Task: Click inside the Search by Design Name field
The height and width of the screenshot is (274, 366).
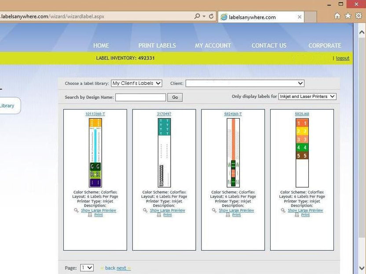Action: pos(140,97)
